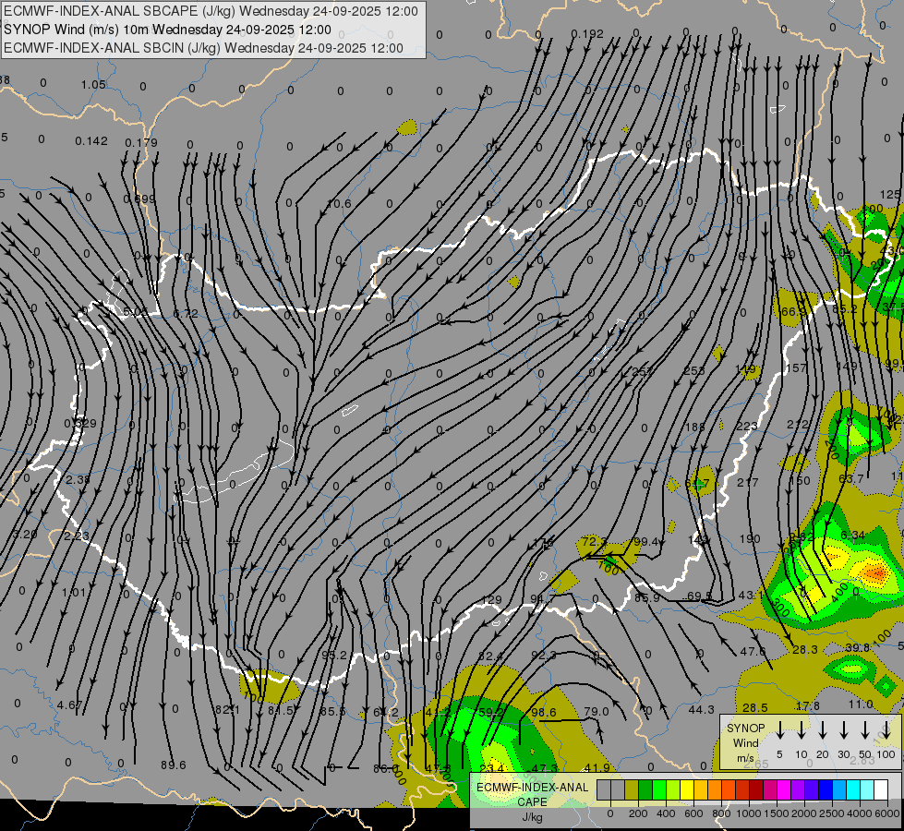Viewport: 904px width, 831px height.
Task: Click the 129 value on the map
Action: click(491, 600)
